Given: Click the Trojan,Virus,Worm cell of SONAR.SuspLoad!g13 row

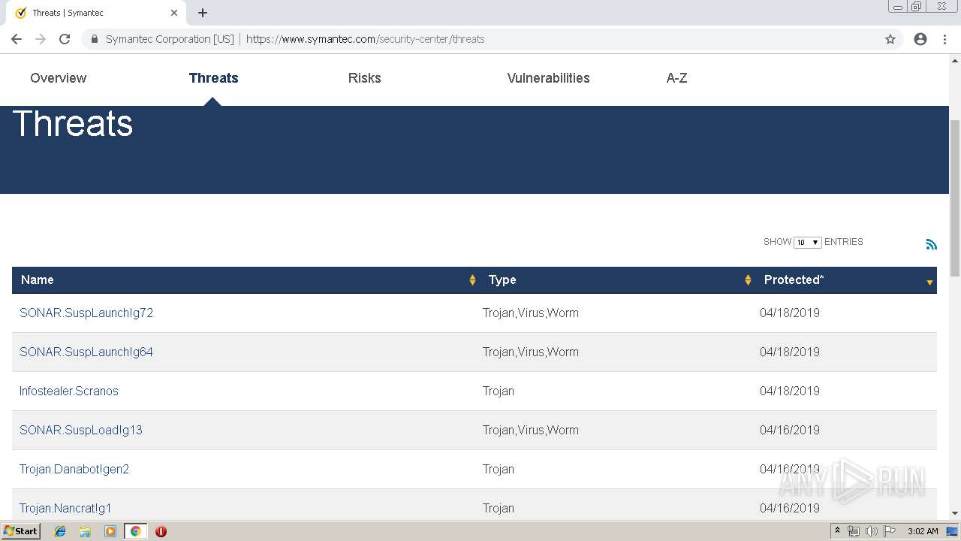Looking at the screenshot, I should point(531,431).
